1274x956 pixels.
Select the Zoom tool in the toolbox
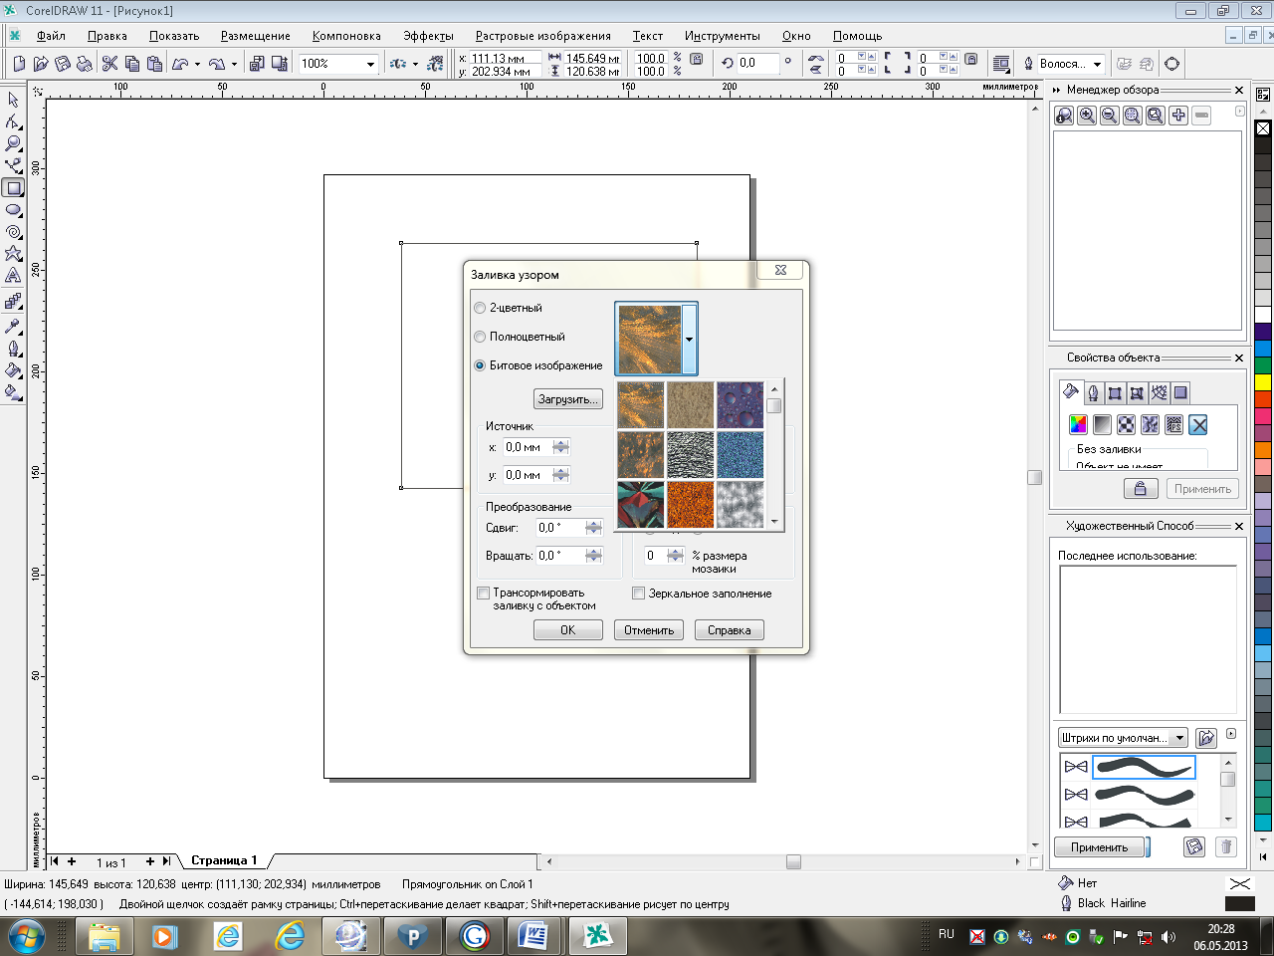click(x=13, y=143)
